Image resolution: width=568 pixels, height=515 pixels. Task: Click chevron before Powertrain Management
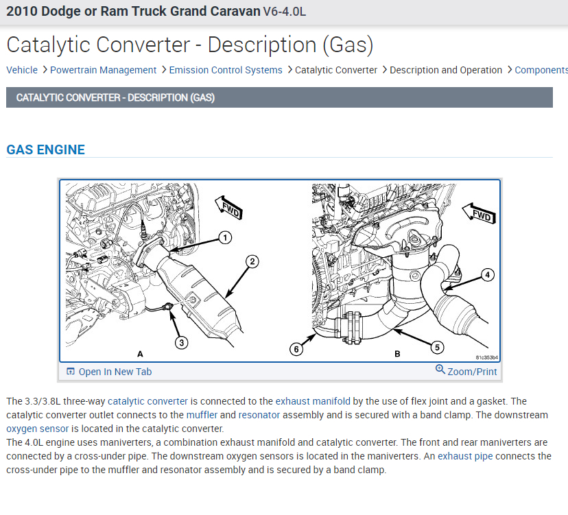coord(45,69)
